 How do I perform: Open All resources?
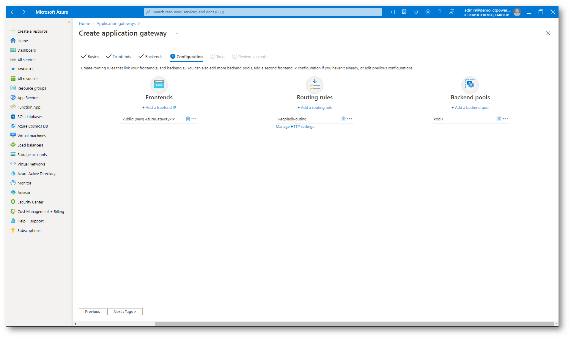coord(25,79)
